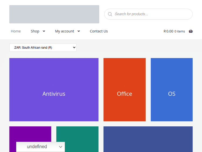The image size is (202, 152).
Task: Focus the Search for products field
Action: 151,14
